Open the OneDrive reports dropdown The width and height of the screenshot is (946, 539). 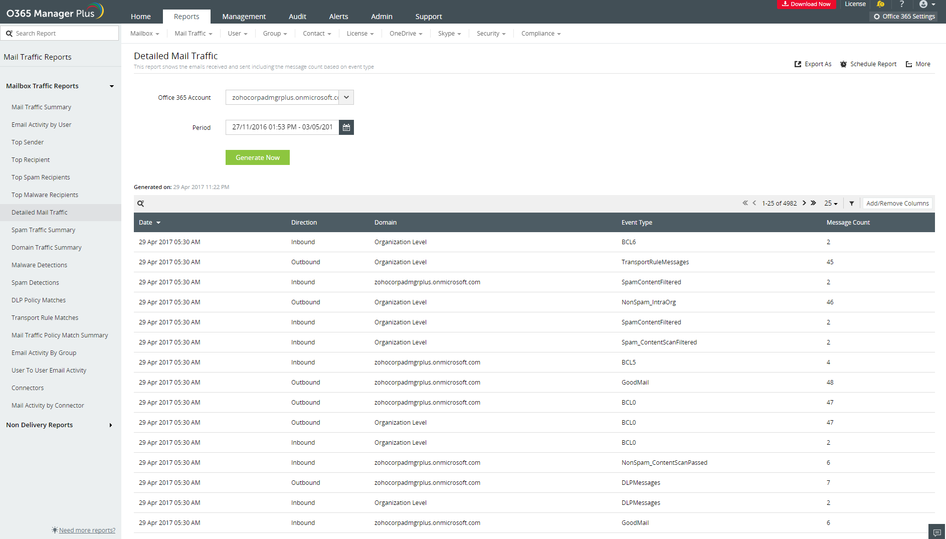(406, 34)
